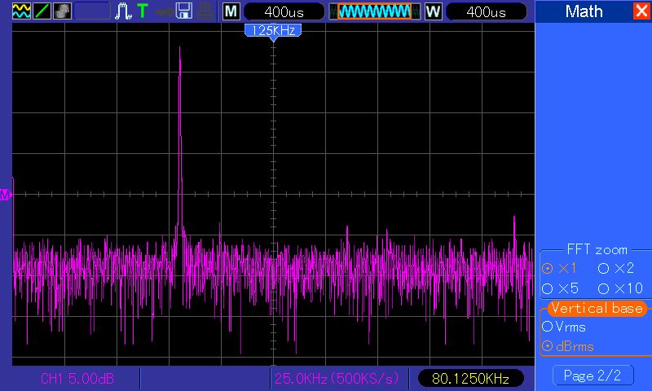652x391 pixels.
Task: Click the 25.0KHz (500KS/s) readout
Action: tap(337, 379)
